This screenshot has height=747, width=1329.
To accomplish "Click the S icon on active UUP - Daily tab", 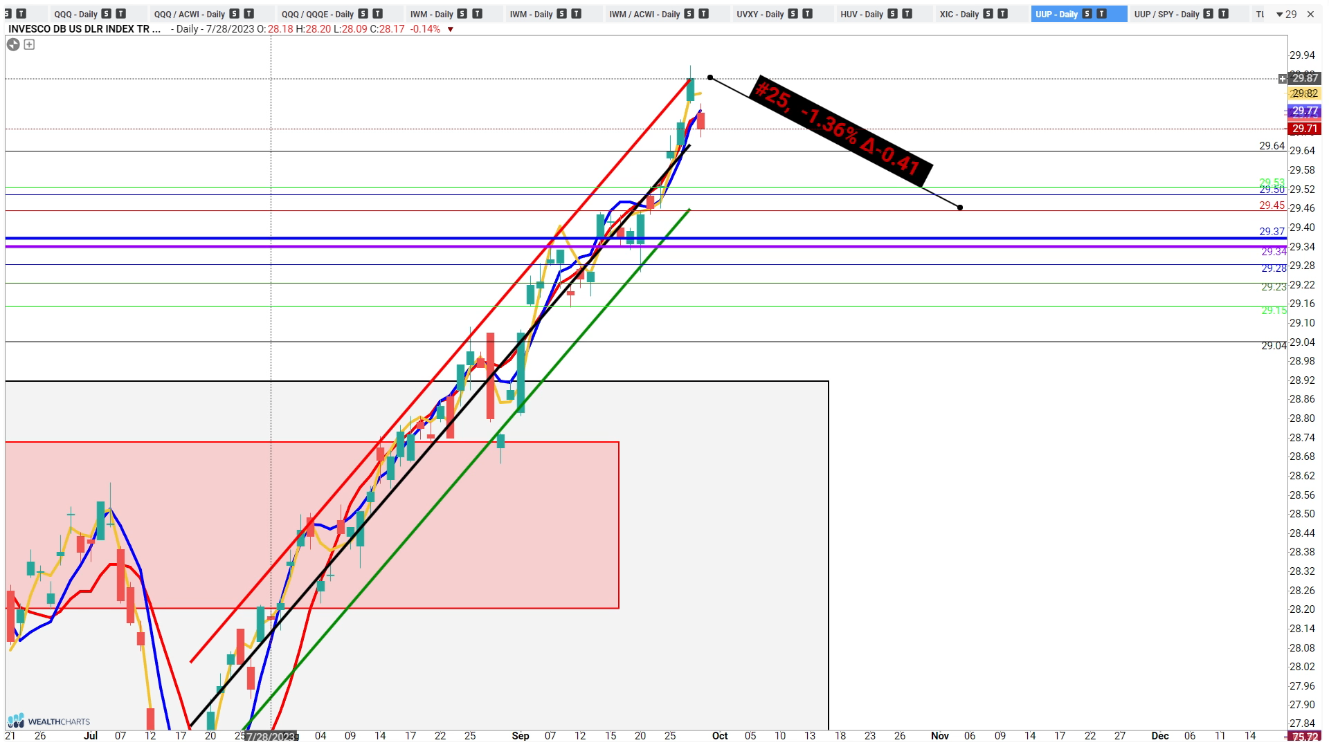I will click(x=1087, y=14).
